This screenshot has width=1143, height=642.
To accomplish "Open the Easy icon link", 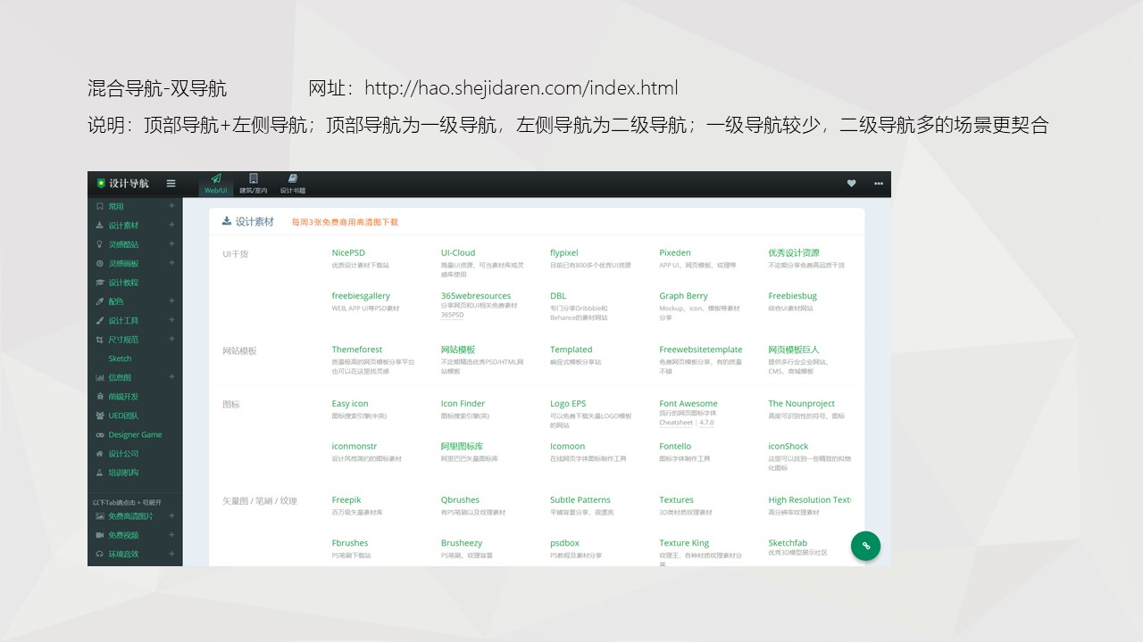I will [350, 404].
